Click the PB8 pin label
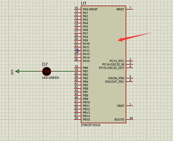173x141 pixels. click(85, 95)
